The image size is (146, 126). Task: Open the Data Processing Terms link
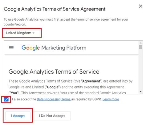tap(54, 99)
